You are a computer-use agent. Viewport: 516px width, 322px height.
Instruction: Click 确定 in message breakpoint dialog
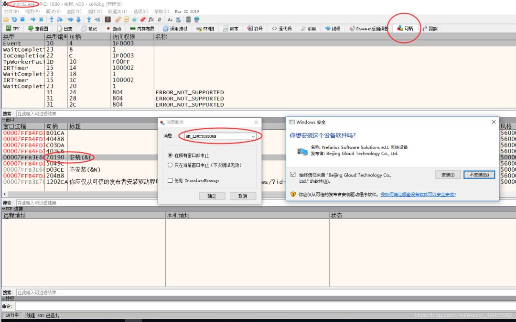pos(212,196)
